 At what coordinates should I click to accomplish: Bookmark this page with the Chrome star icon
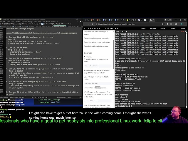[x=162, y=24]
